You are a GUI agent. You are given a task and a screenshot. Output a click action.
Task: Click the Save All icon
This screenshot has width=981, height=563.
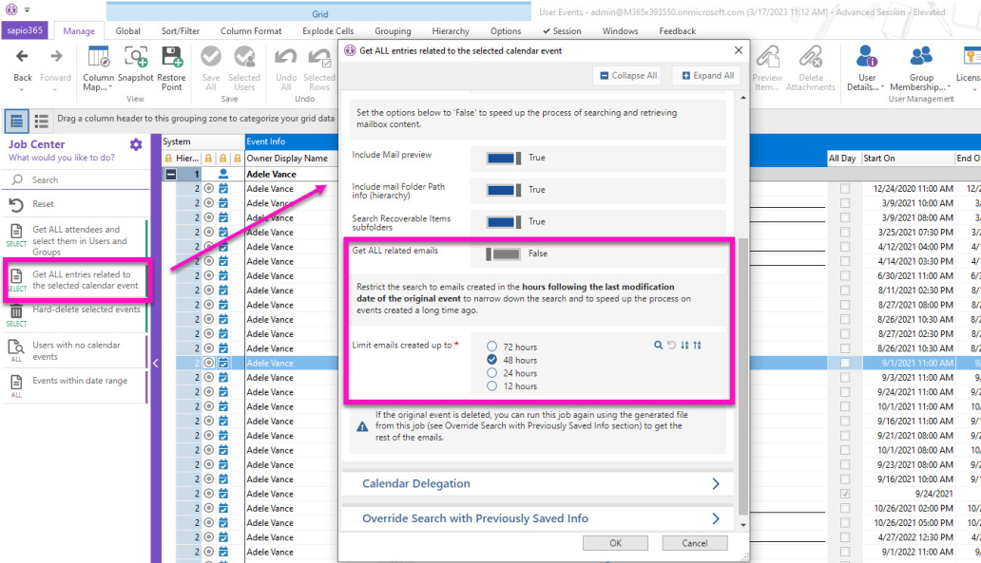click(211, 57)
